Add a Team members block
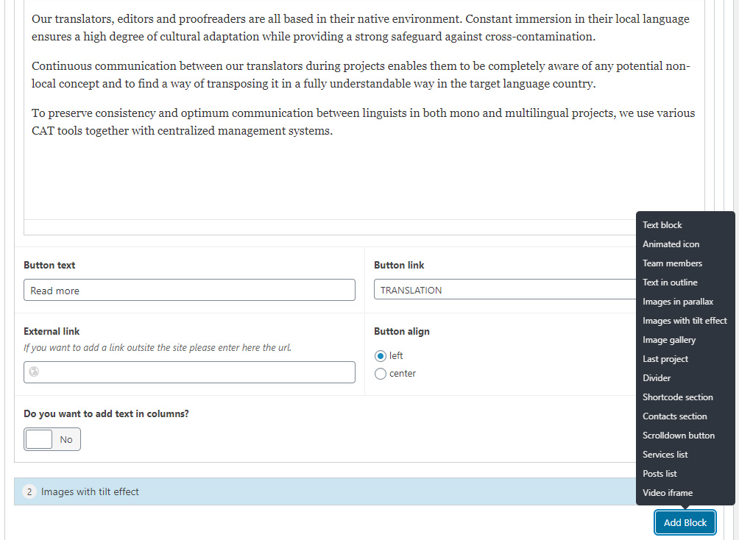 672,263
